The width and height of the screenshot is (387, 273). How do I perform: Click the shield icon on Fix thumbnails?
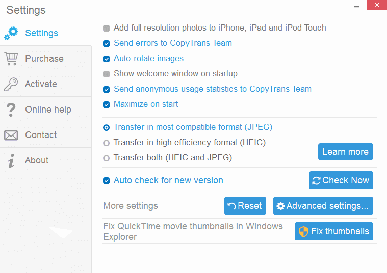(x=304, y=231)
